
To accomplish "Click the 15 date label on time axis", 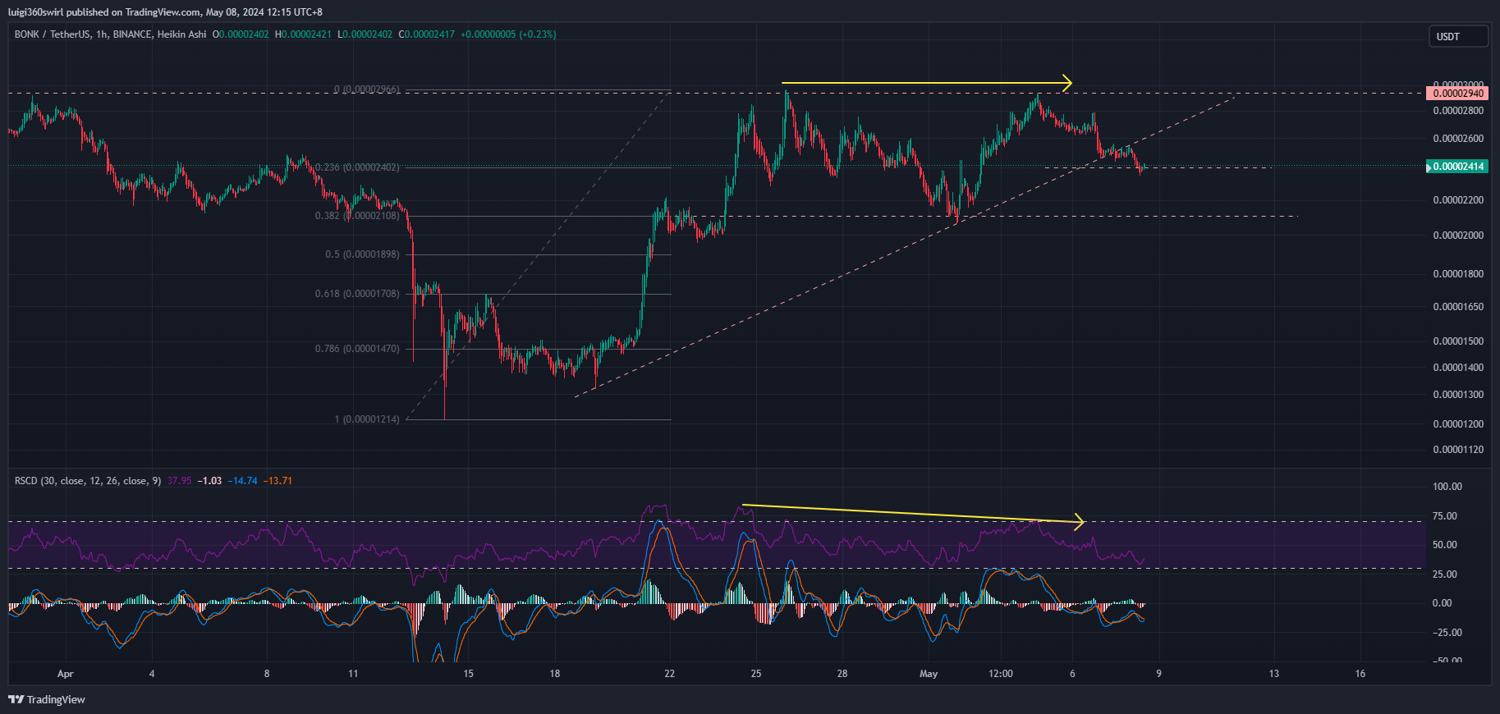I will pos(468,674).
